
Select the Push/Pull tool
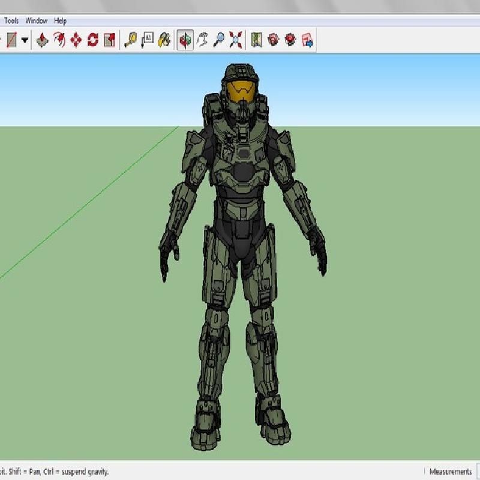pyautogui.click(x=42, y=40)
